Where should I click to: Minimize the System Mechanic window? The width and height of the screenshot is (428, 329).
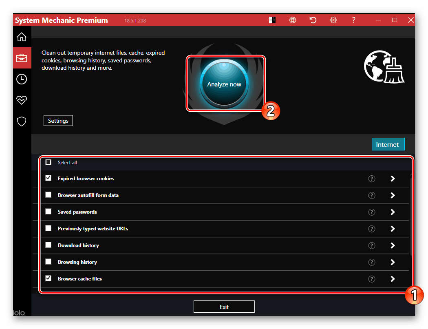click(378, 20)
